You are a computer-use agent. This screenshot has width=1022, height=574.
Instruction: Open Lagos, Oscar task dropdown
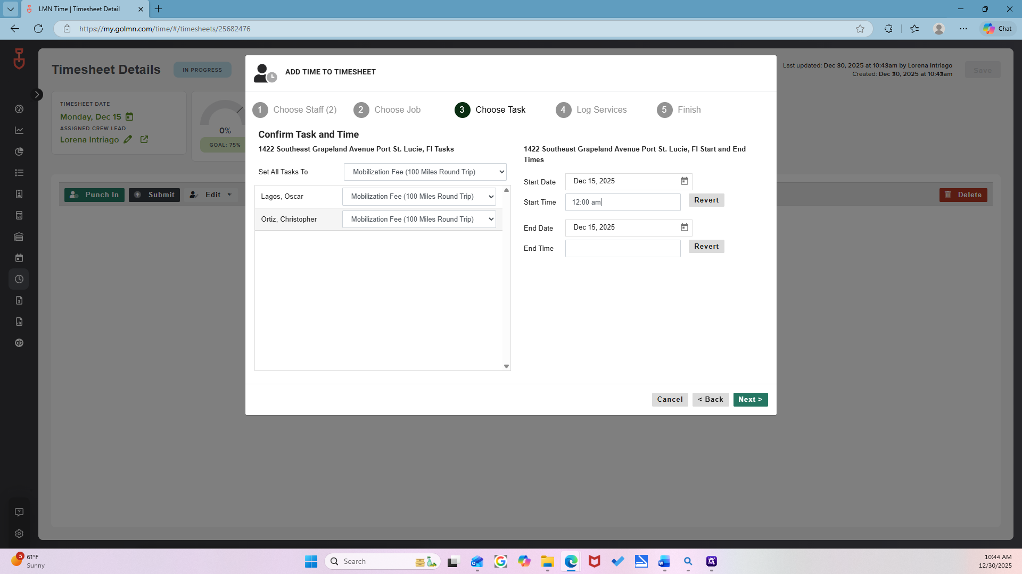(419, 197)
